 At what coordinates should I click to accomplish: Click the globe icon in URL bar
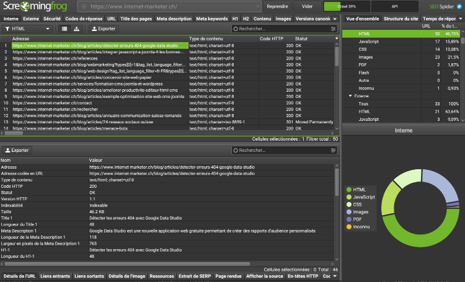click(84, 6)
